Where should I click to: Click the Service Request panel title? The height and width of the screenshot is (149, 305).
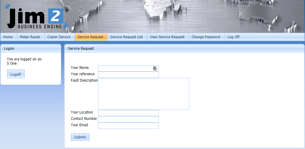81,49
